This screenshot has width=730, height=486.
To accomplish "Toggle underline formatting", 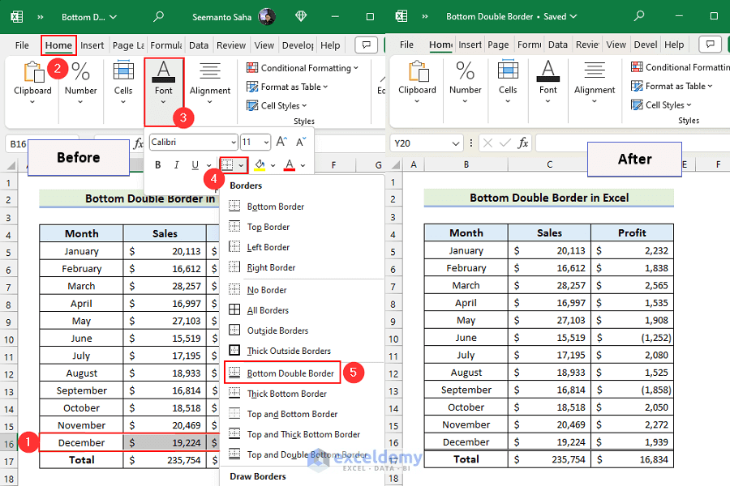I will [194, 164].
